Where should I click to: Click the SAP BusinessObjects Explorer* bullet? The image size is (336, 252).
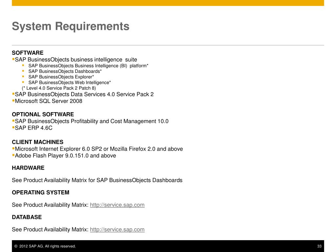(x=61, y=77)
